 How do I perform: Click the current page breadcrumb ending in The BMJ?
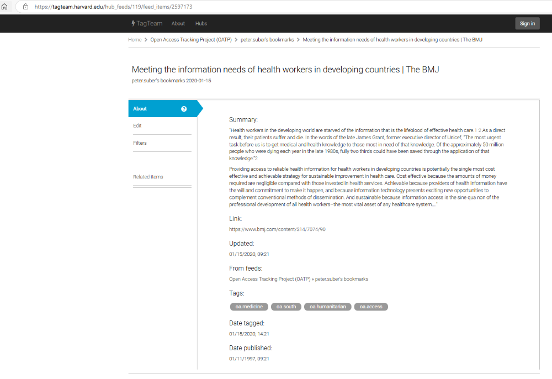coord(392,40)
